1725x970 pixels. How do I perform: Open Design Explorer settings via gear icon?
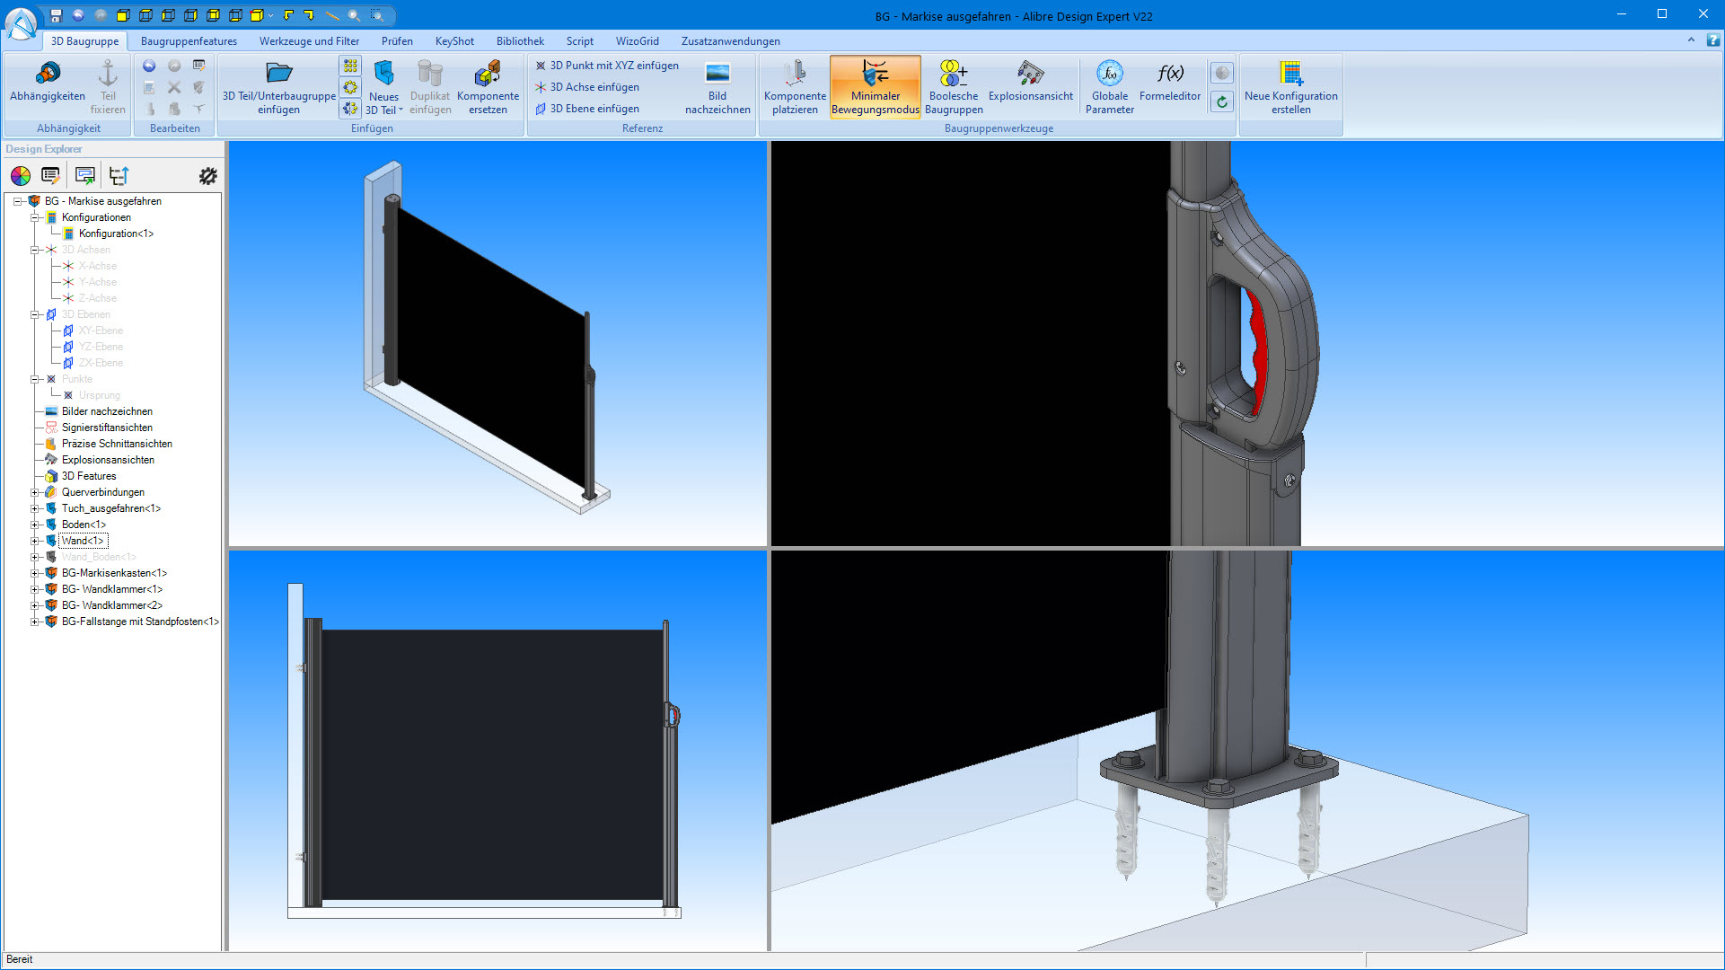point(207,175)
